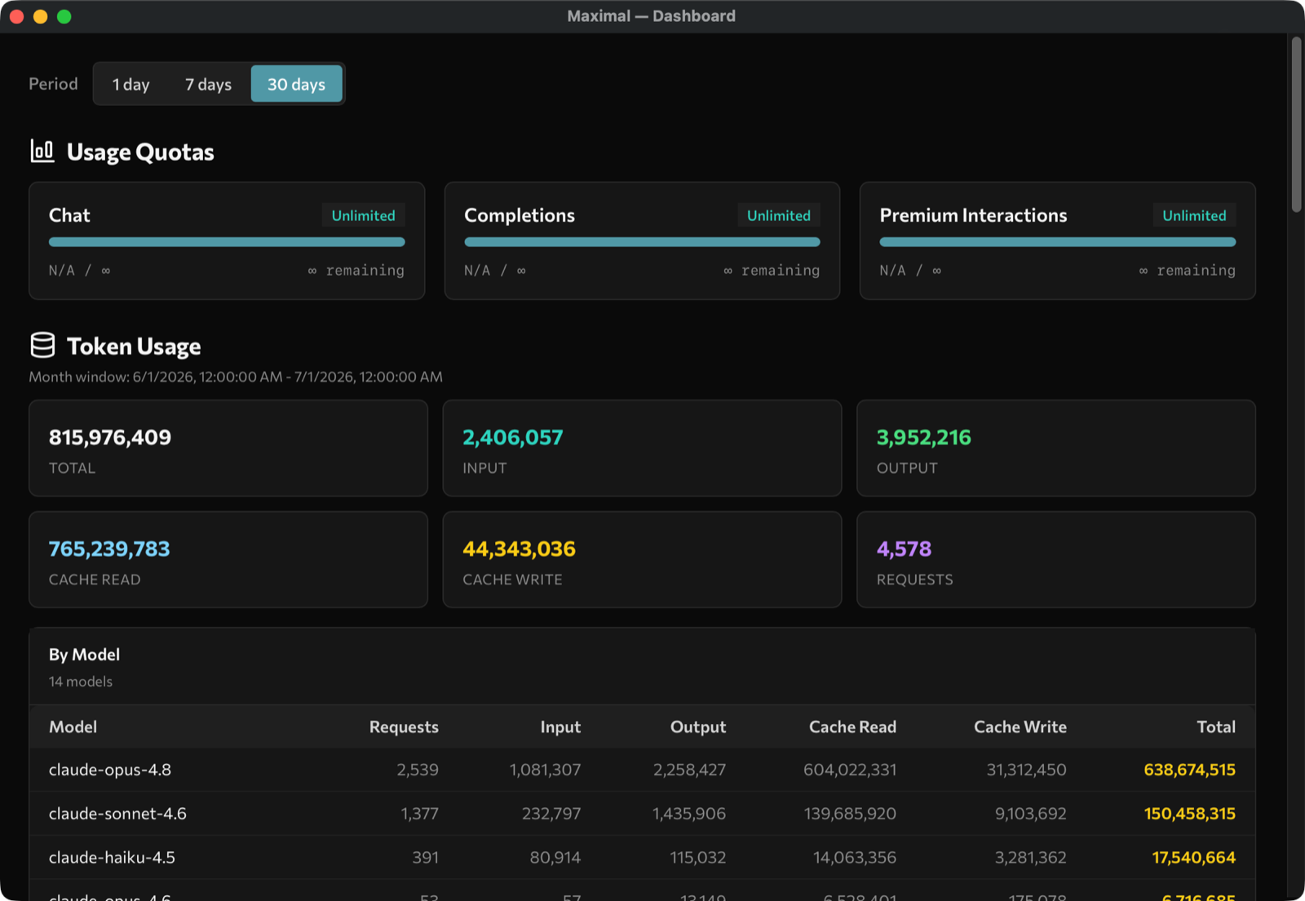Click the CACHE WRITE card label
The height and width of the screenshot is (901, 1305).
pos(512,580)
